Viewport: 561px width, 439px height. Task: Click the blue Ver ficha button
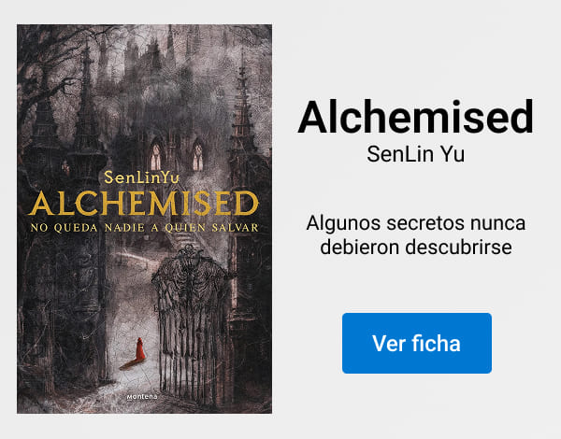point(417,343)
